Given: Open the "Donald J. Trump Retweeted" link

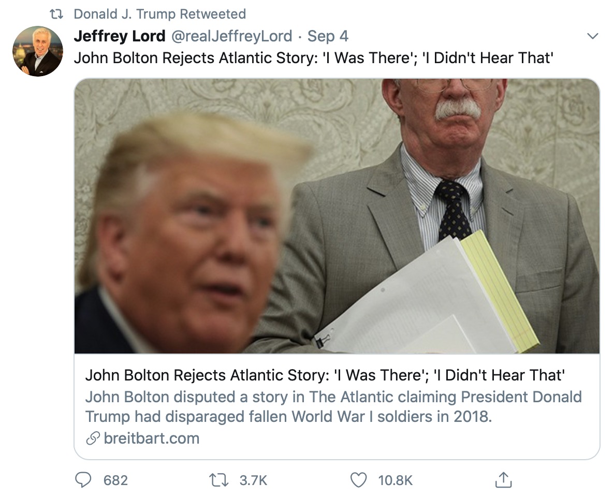Looking at the screenshot, I should click(159, 14).
